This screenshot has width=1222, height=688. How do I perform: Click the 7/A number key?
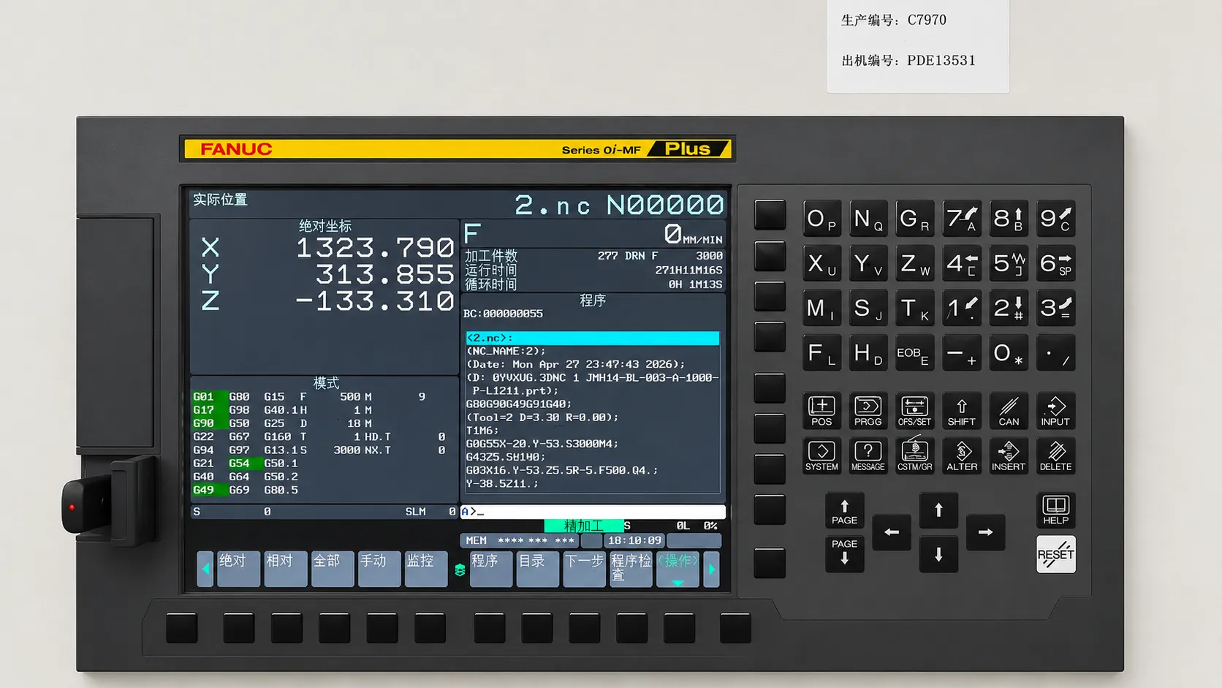pyautogui.click(x=962, y=219)
